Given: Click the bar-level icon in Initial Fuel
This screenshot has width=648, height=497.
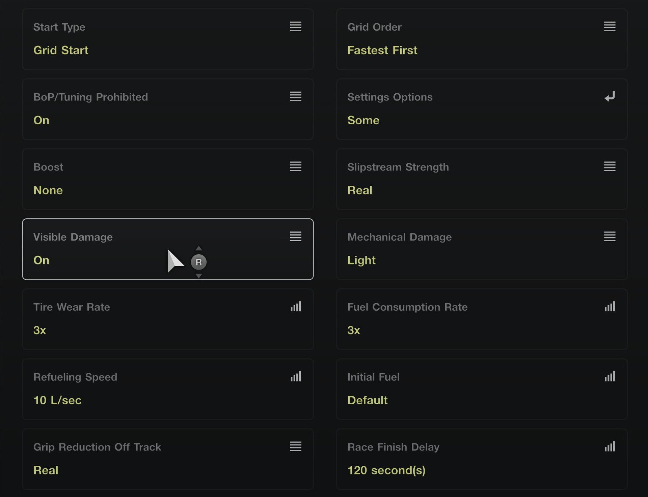Looking at the screenshot, I should click(610, 377).
